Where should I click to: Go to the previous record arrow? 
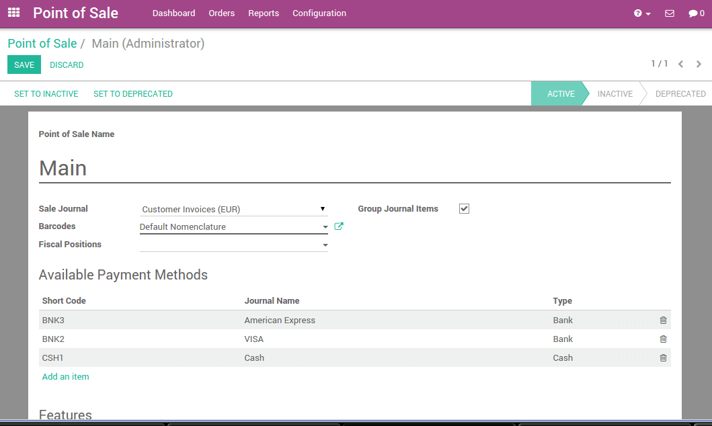pos(680,65)
